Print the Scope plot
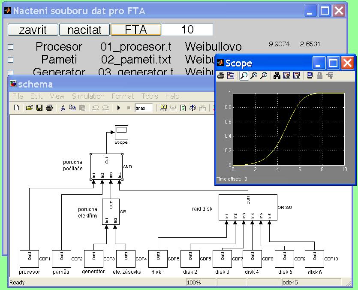This screenshot has width=358, height=290. click(220, 76)
